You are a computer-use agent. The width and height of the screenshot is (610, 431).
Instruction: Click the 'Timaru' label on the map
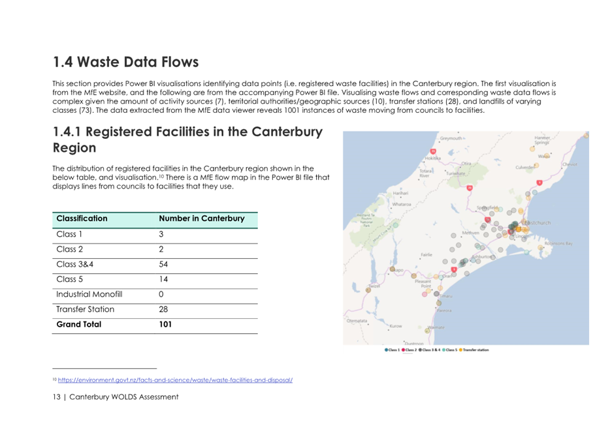click(x=446, y=296)
